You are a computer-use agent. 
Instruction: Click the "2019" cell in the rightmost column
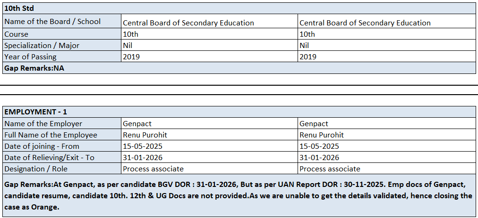(x=308, y=57)
